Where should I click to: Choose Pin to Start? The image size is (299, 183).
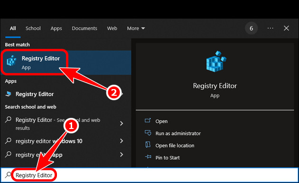[168, 158]
